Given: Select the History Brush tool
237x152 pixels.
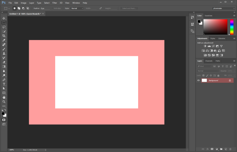Looking at the screenshot, I should [4, 58].
